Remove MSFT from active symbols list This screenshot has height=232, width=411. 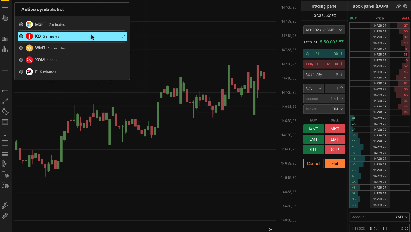21,24
